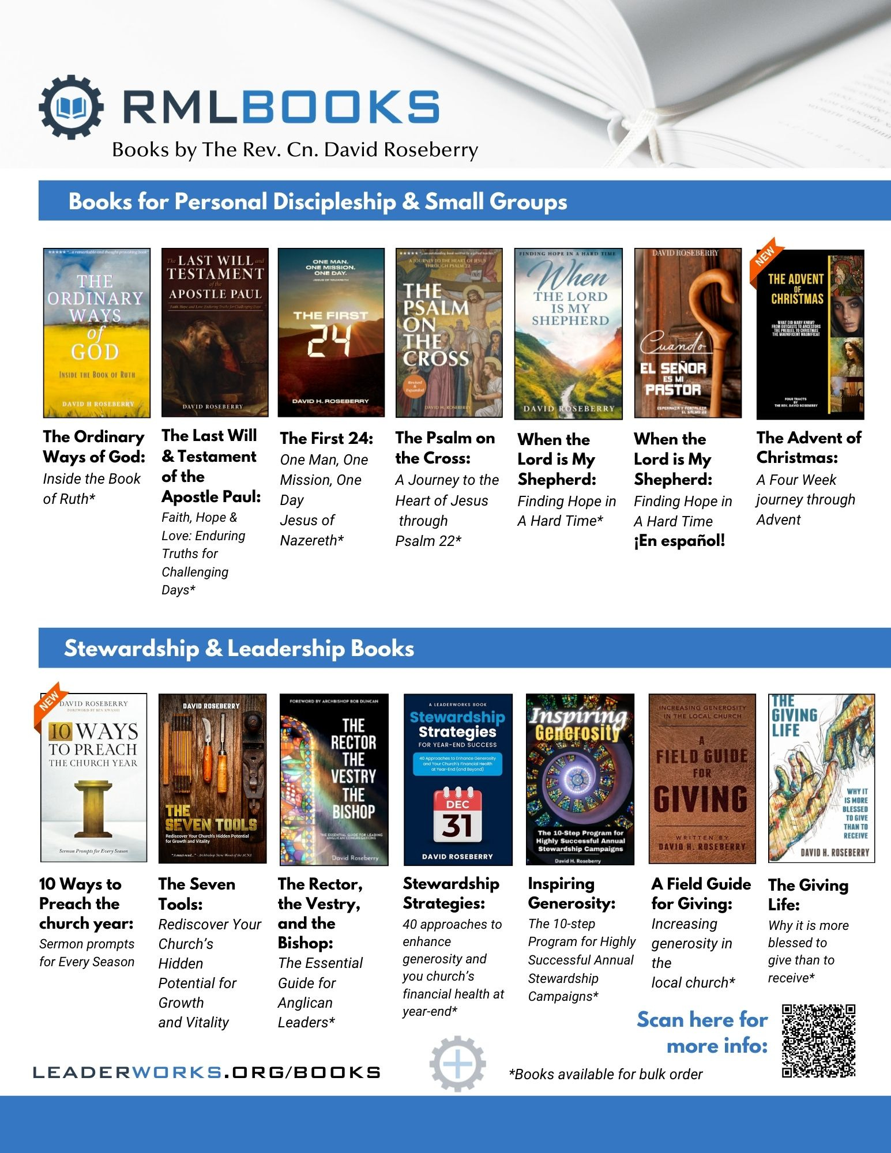
Task: Click the leaderworks.org/books link
Action: 207,1072
